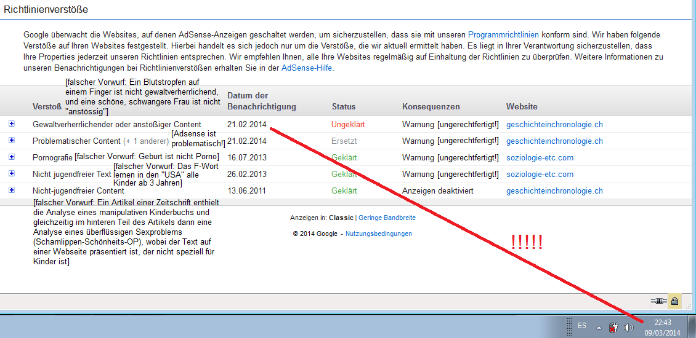Click the Anzeigen deaktiviert consequence text

[x=438, y=191]
